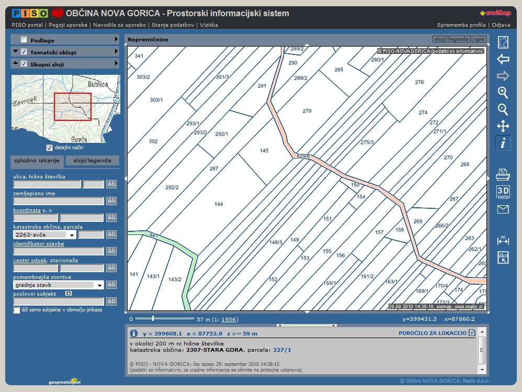Screen dimensions: 522x392
Task: Click the zoom out magnifier tool
Action: (503, 109)
